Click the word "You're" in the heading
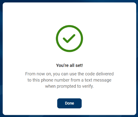 pyautogui.click(x=62, y=65)
